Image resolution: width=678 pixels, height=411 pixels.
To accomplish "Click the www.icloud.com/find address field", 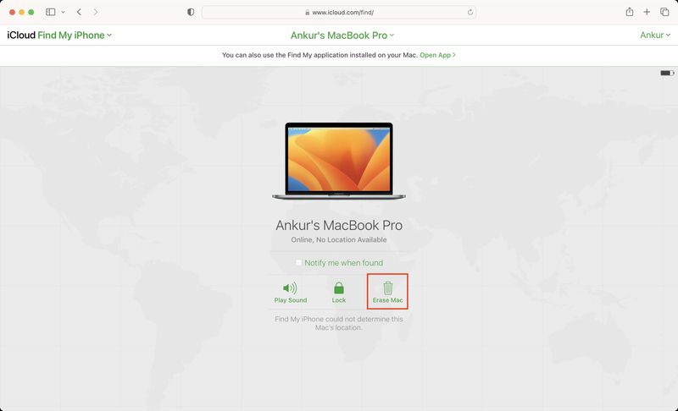I will [339, 12].
